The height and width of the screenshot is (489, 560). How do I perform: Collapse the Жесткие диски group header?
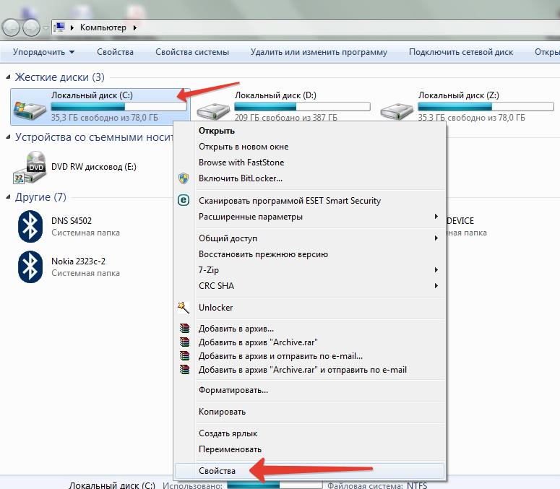[x=59, y=77]
